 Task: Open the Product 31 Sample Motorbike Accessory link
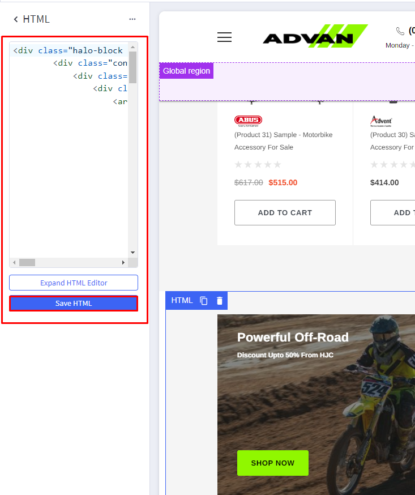[283, 141]
